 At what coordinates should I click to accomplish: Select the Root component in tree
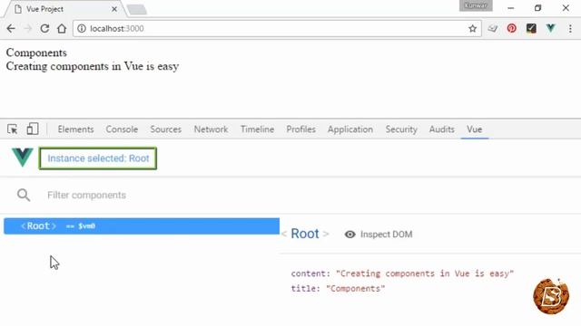point(142,225)
